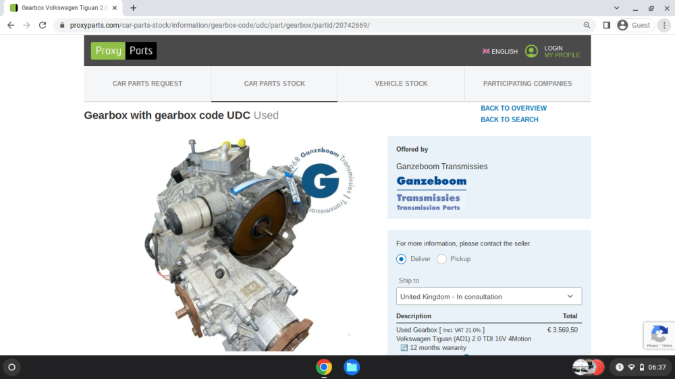The width and height of the screenshot is (675, 379).
Task: Click BACK TO SEARCH link
Action: tap(509, 119)
